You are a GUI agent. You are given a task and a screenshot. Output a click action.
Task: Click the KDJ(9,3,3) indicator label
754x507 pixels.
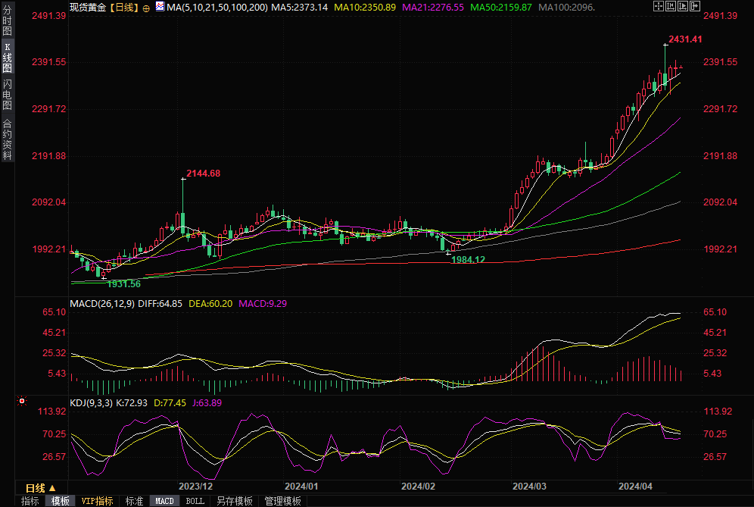click(90, 402)
